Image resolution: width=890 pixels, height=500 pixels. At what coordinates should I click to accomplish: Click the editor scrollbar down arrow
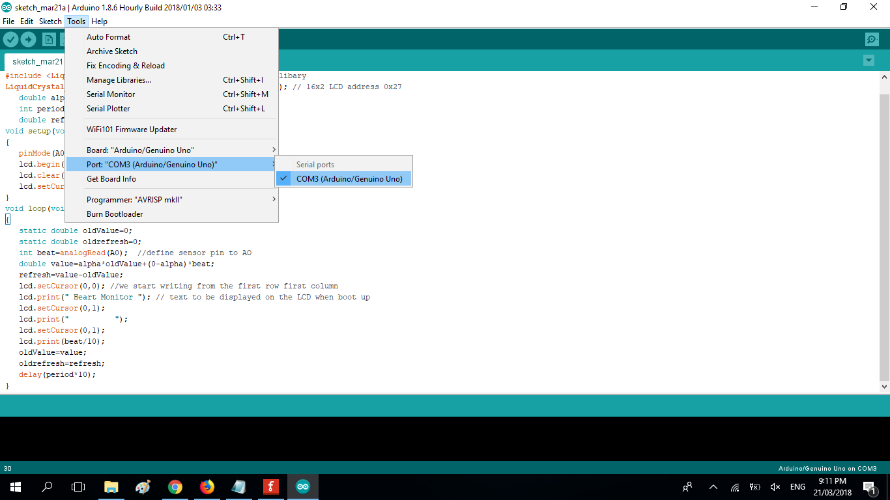[884, 386]
